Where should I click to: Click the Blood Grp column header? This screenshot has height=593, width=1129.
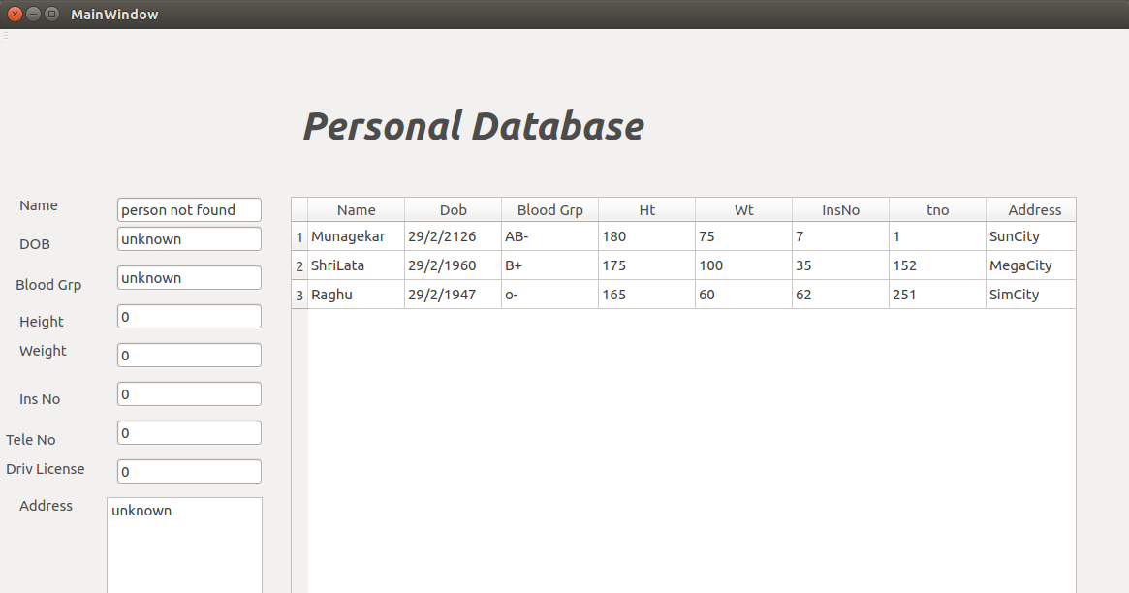[549, 209]
